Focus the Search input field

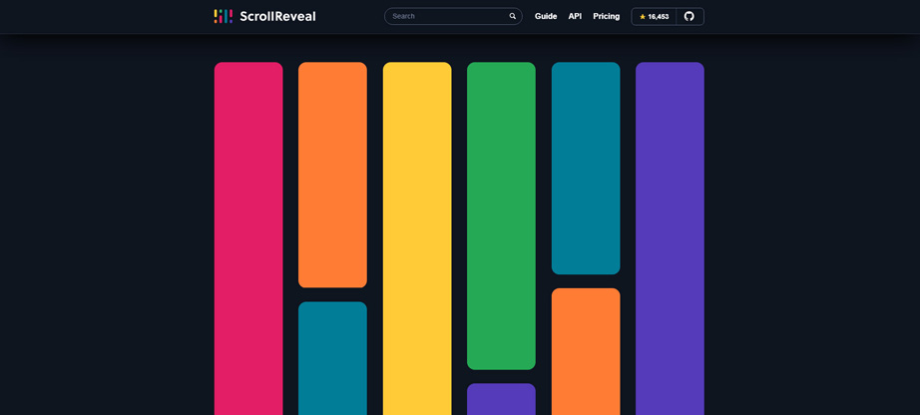[453, 16]
